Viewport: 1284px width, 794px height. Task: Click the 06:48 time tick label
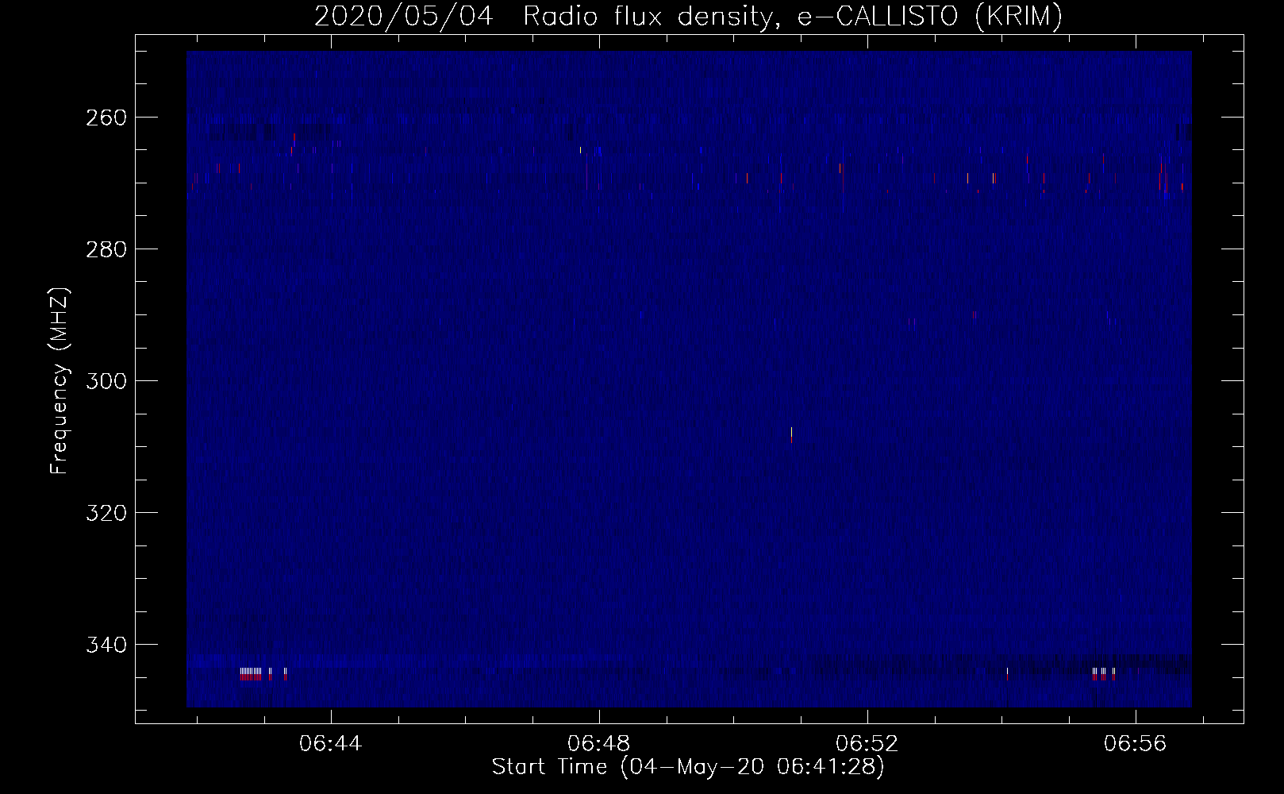click(599, 743)
